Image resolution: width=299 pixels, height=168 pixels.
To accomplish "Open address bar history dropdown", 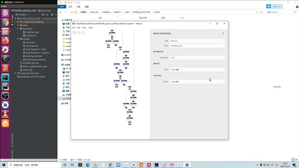I will pos(256,12).
